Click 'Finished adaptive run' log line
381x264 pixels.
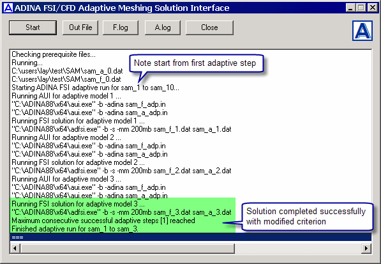(75, 229)
